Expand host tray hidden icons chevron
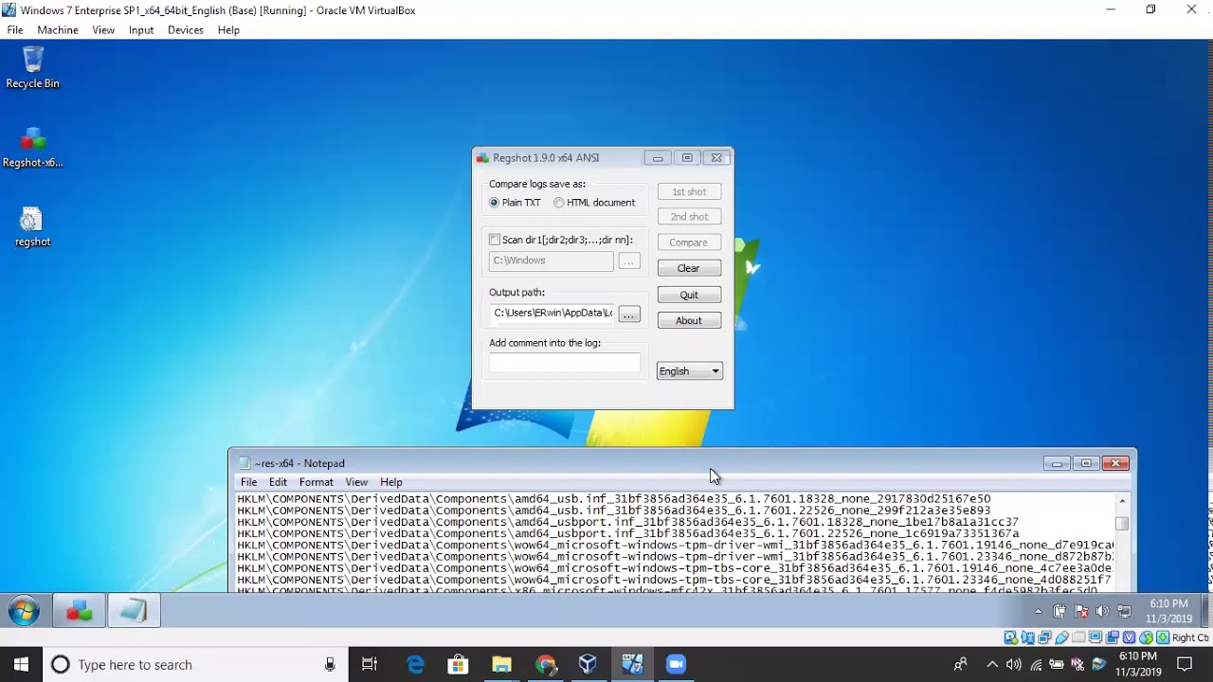Image resolution: width=1213 pixels, height=682 pixels. pyautogui.click(x=992, y=665)
